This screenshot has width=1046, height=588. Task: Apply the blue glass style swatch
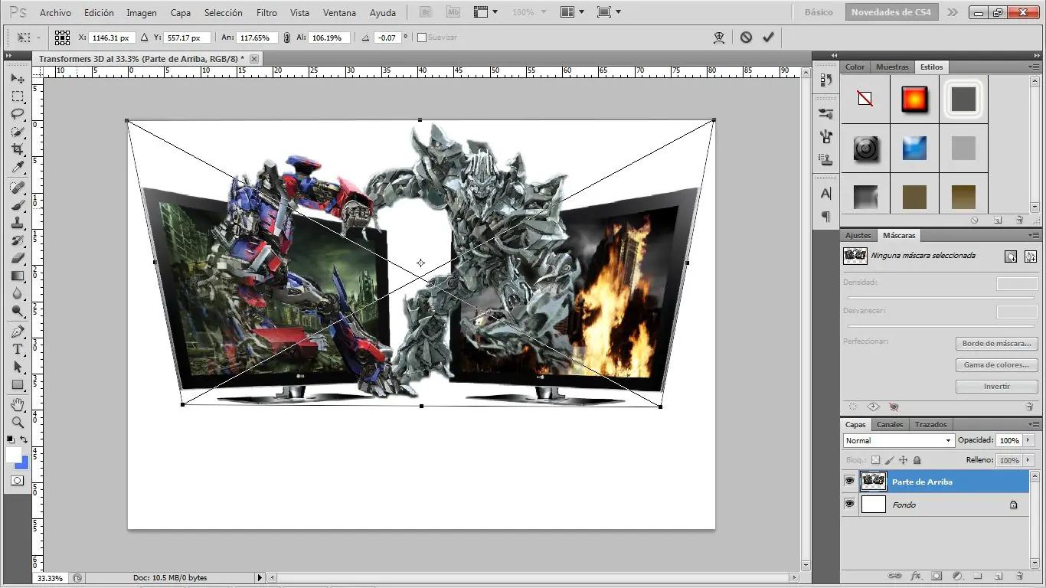click(914, 148)
